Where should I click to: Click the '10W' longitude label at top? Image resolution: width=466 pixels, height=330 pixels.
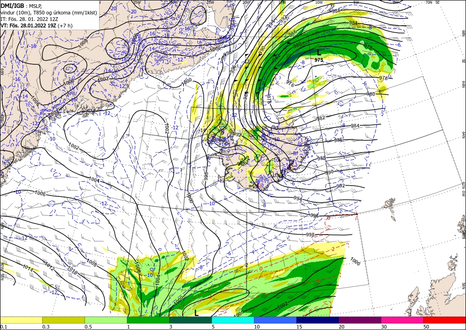pos(319,2)
